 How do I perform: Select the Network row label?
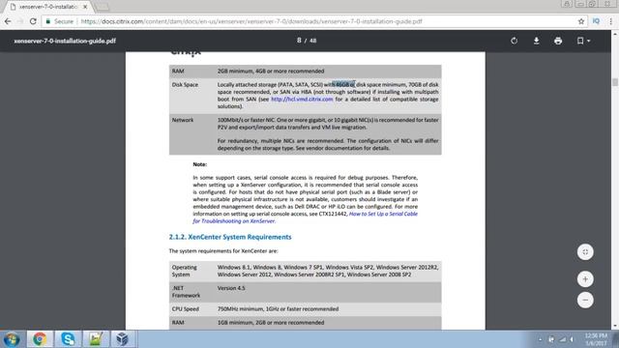coord(183,120)
